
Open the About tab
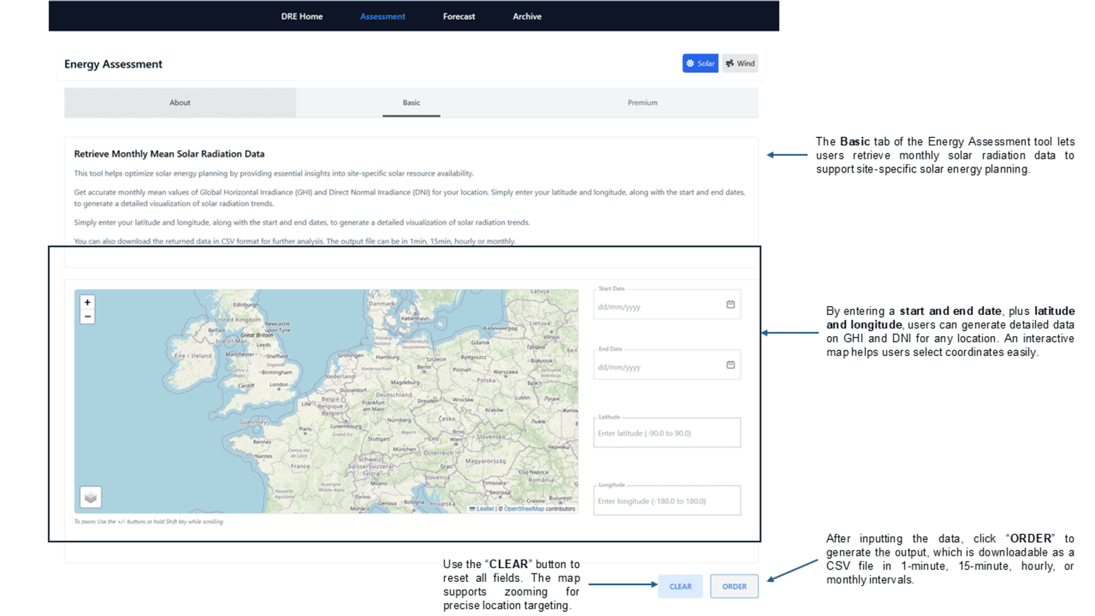180,103
